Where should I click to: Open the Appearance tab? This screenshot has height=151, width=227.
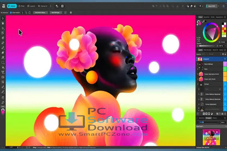click(x=219, y=17)
